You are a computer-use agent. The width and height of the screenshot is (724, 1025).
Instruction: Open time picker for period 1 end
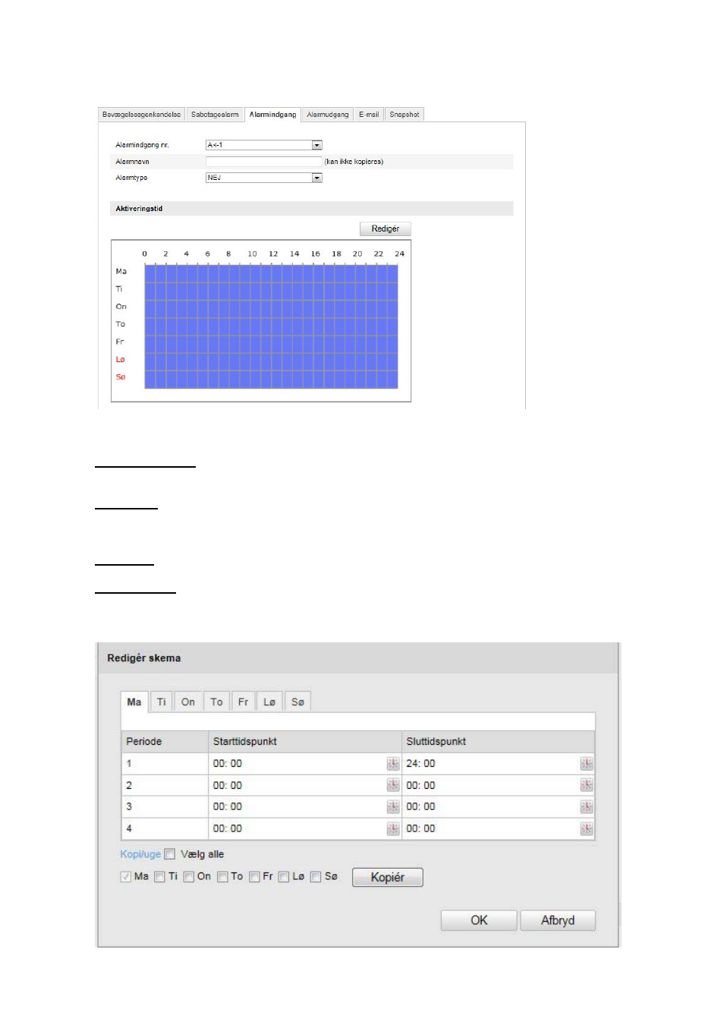click(x=587, y=764)
